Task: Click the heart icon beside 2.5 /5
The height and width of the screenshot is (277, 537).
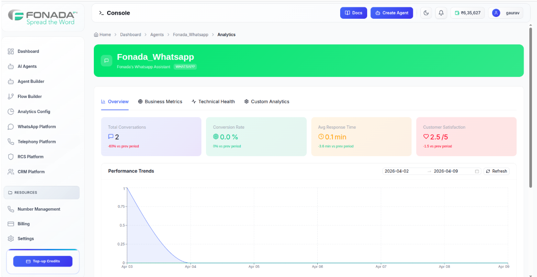Action: (426, 136)
